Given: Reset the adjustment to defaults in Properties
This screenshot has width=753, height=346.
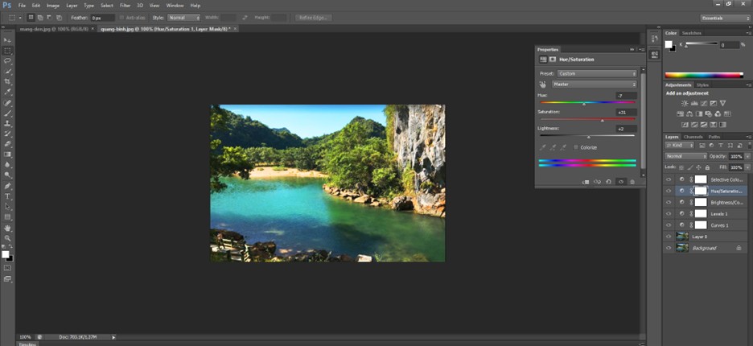Looking at the screenshot, I should (x=608, y=182).
